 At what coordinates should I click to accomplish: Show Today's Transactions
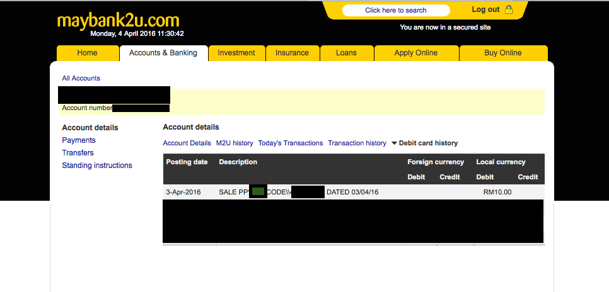[291, 143]
